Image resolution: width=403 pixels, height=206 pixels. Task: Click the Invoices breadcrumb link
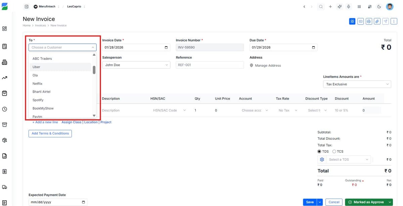40,25
